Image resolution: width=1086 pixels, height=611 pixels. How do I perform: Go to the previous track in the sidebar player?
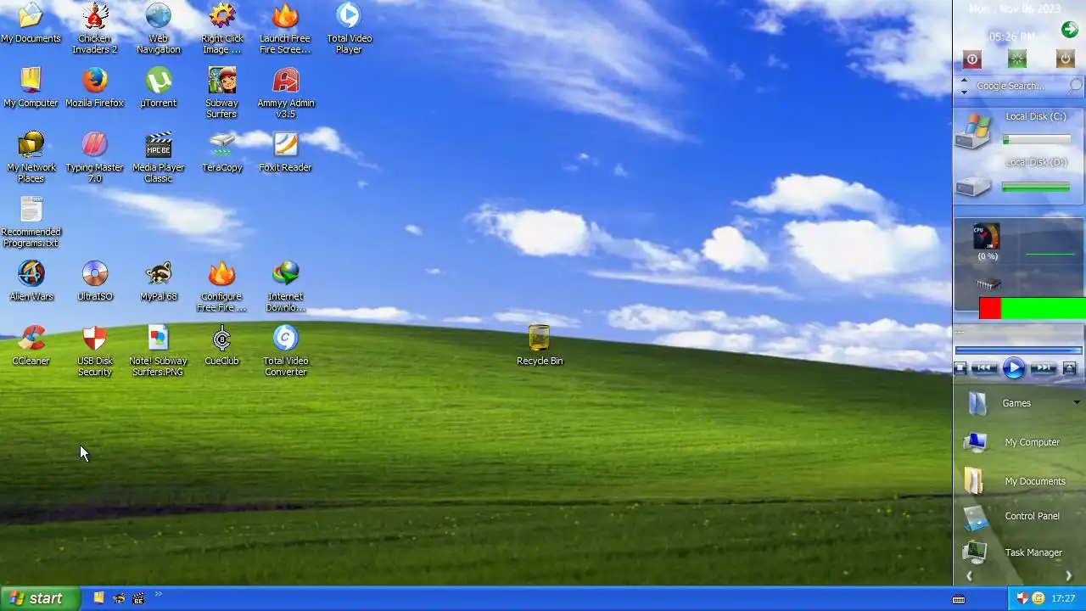[984, 367]
